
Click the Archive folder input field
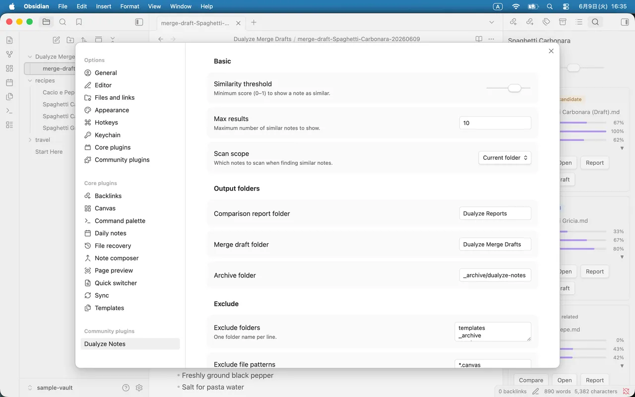[x=495, y=275]
